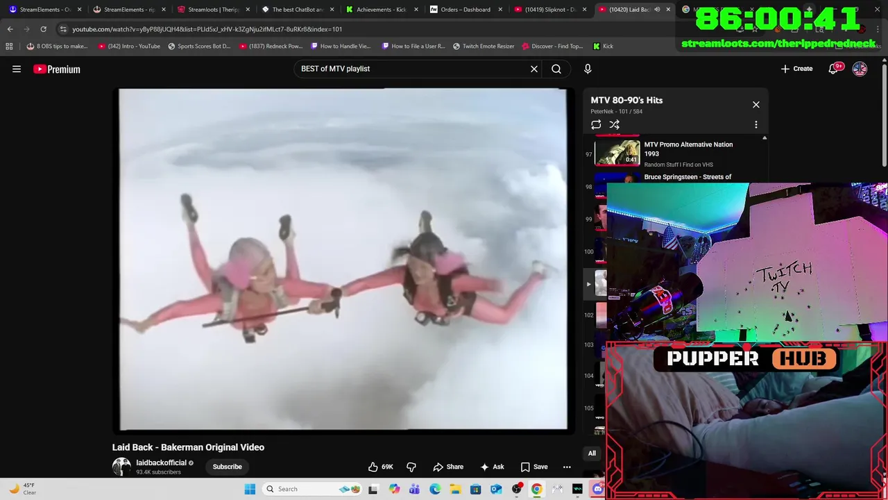This screenshot has width=888, height=500.
Task: Switch to Orders – Dashboard tab
Action: click(x=466, y=10)
